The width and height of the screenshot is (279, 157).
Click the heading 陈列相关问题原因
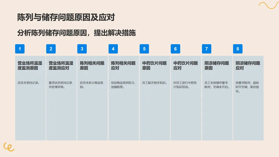tap(92, 65)
